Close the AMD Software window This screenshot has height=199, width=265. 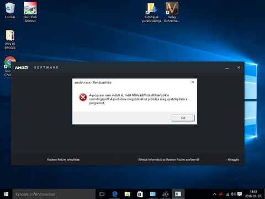(239, 68)
